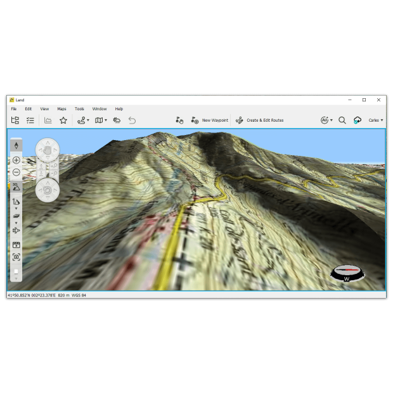Image resolution: width=393 pixels, height=393 pixels.
Task: Click the route editing icon
Action: (x=240, y=120)
